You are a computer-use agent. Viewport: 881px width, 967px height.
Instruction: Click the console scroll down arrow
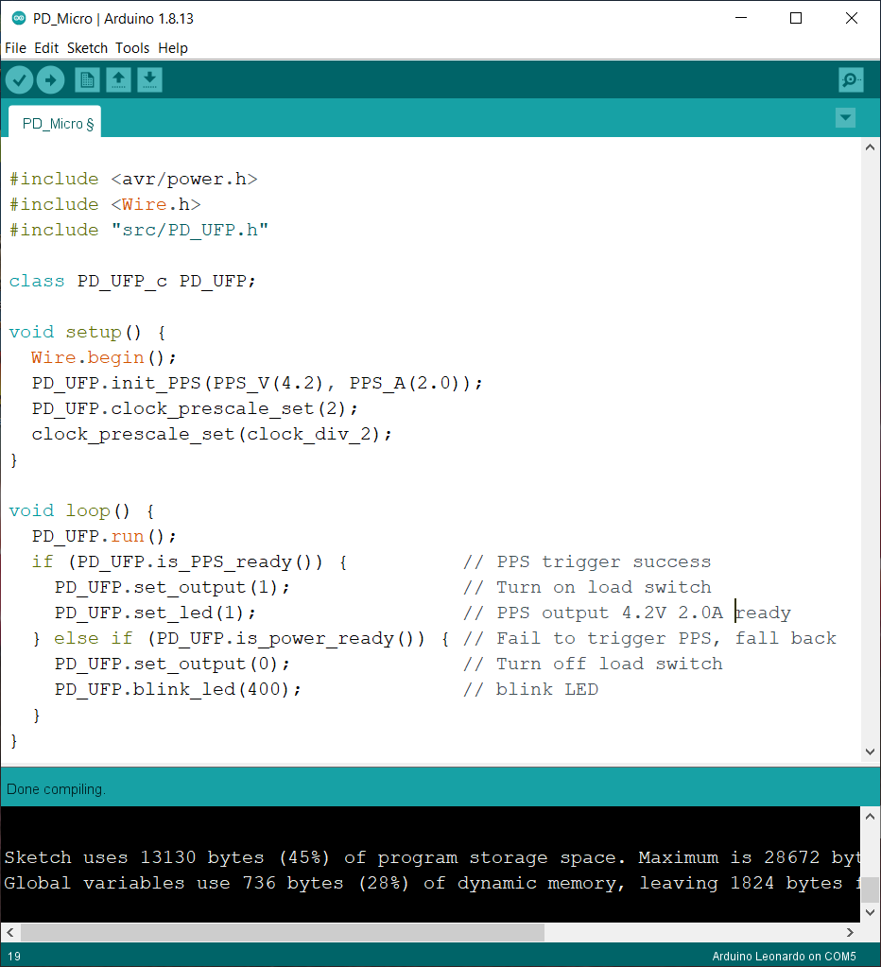click(x=870, y=912)
